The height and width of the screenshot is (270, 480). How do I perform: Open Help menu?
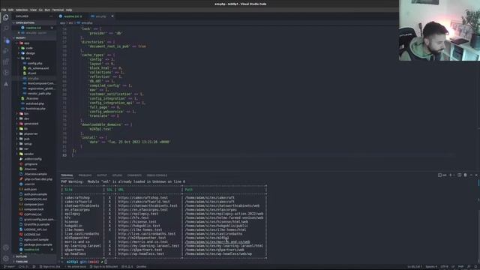(69, 10)
